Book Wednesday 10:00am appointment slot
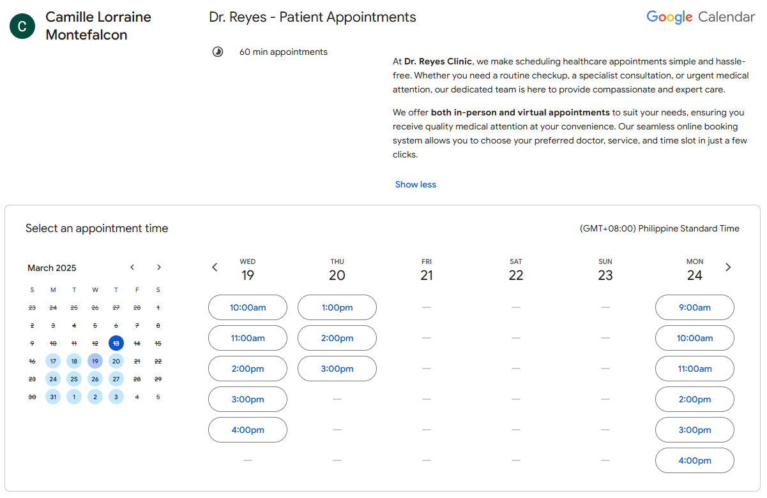767x498 pixels. point(248,307)
